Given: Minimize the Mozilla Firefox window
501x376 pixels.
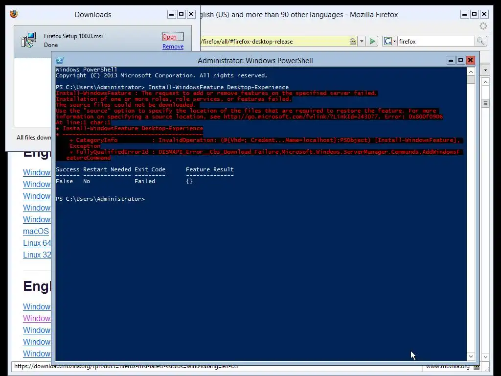Looking at the screenshot, I should coord(465,14).
